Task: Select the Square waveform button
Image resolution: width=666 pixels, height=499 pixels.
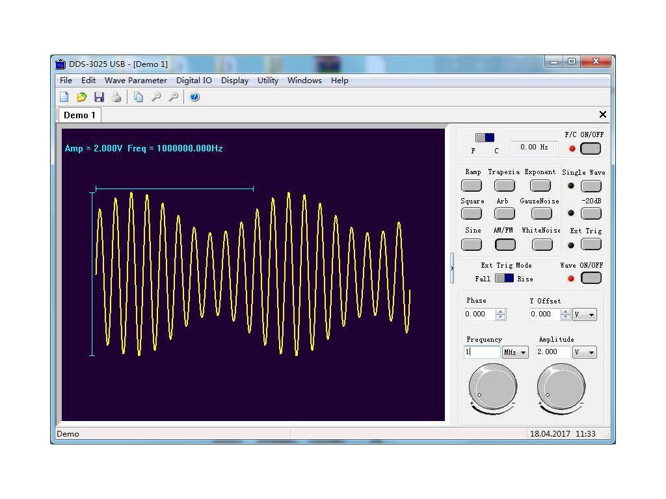Action: coord(472,213)
